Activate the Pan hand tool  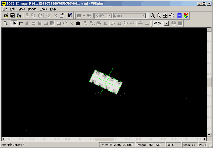coord(171,16)
